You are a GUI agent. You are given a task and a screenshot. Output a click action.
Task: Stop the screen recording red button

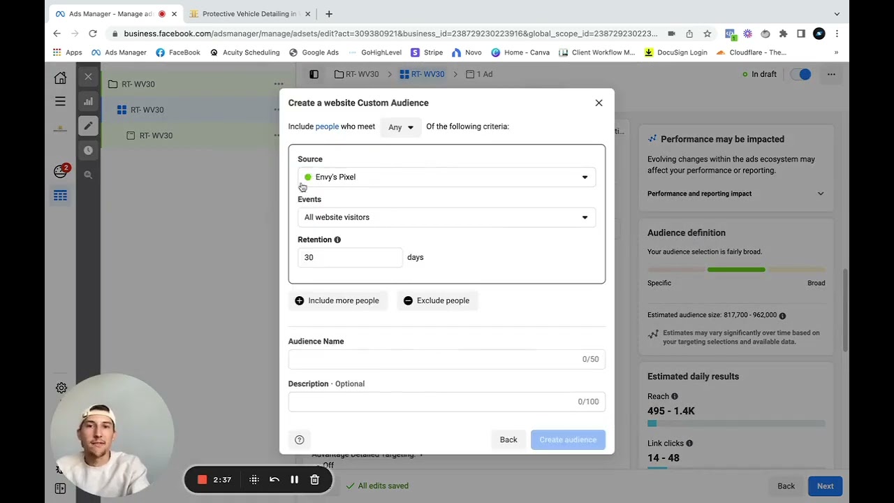tap(202, 480)
